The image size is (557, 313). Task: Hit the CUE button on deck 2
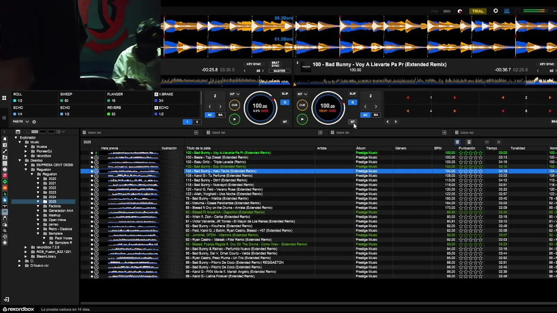coord(302,105)
